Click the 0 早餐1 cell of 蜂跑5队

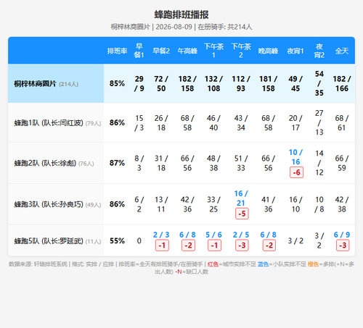(139, 240)
